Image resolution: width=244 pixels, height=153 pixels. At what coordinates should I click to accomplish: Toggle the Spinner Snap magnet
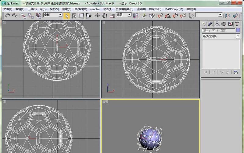click(183, 16)
